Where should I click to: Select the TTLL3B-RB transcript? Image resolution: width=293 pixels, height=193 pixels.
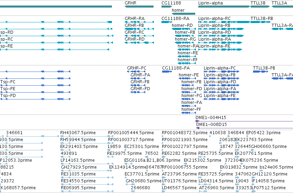pos(261,22)
